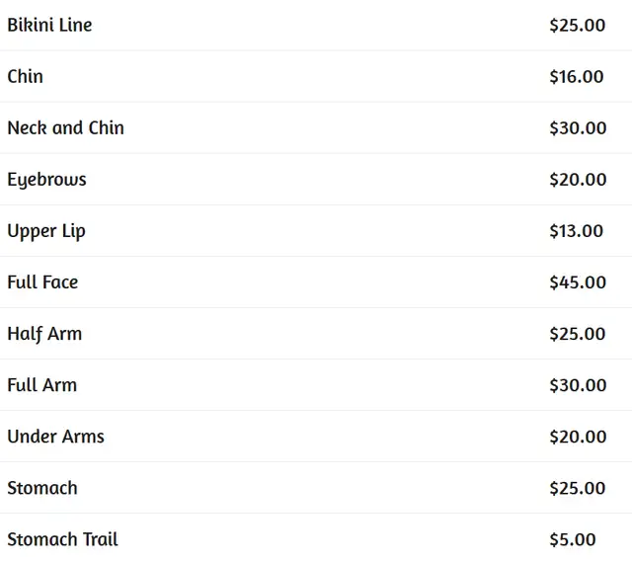The image size is (632, 563).
Task: Click the Under Arms $20.00 price
Action: coord(578,437)
